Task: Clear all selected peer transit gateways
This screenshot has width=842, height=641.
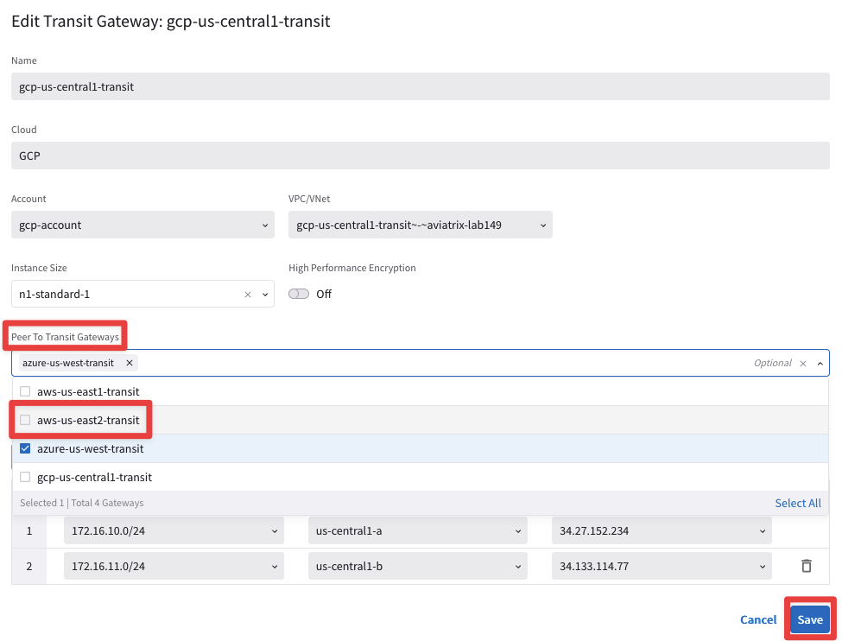Action: [802, 364]
